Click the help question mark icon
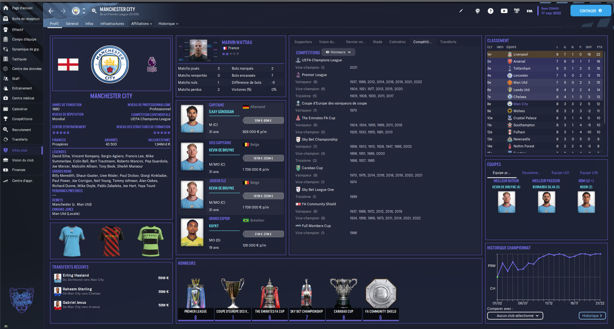This screenshot has width=614, height=329. pyautogui.click(x=490, y=11)
